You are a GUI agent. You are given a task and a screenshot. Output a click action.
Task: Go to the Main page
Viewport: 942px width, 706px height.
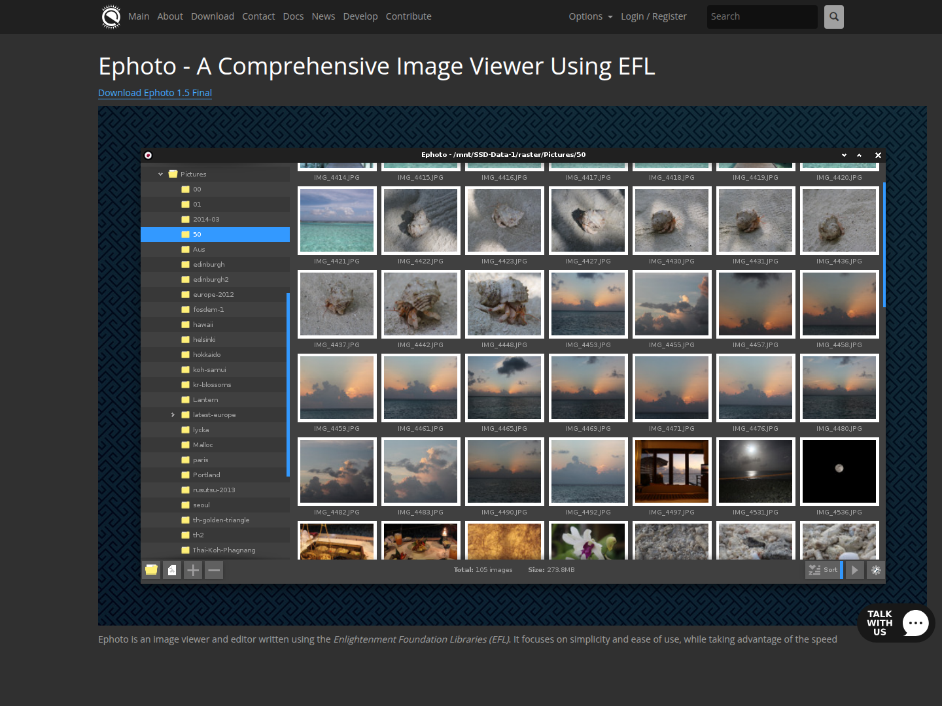(x=139, y=16)
